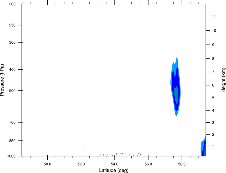Click the 6 km height label
Image resolution: width=226 pixels, height=173 pixels.
[x=213, y=85]
